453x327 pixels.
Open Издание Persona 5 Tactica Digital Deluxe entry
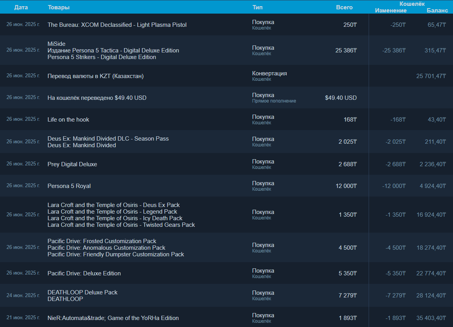[113, 50]
